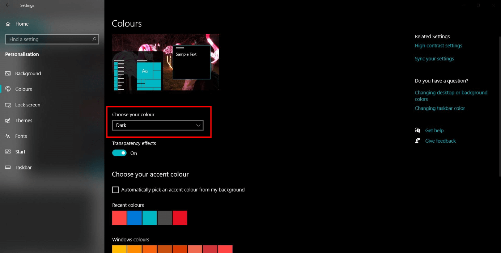Click the dropdown chevron next to Dark
Image resolution: width=501 pixels, height=253 pixels.
click(x=198, y=125)
